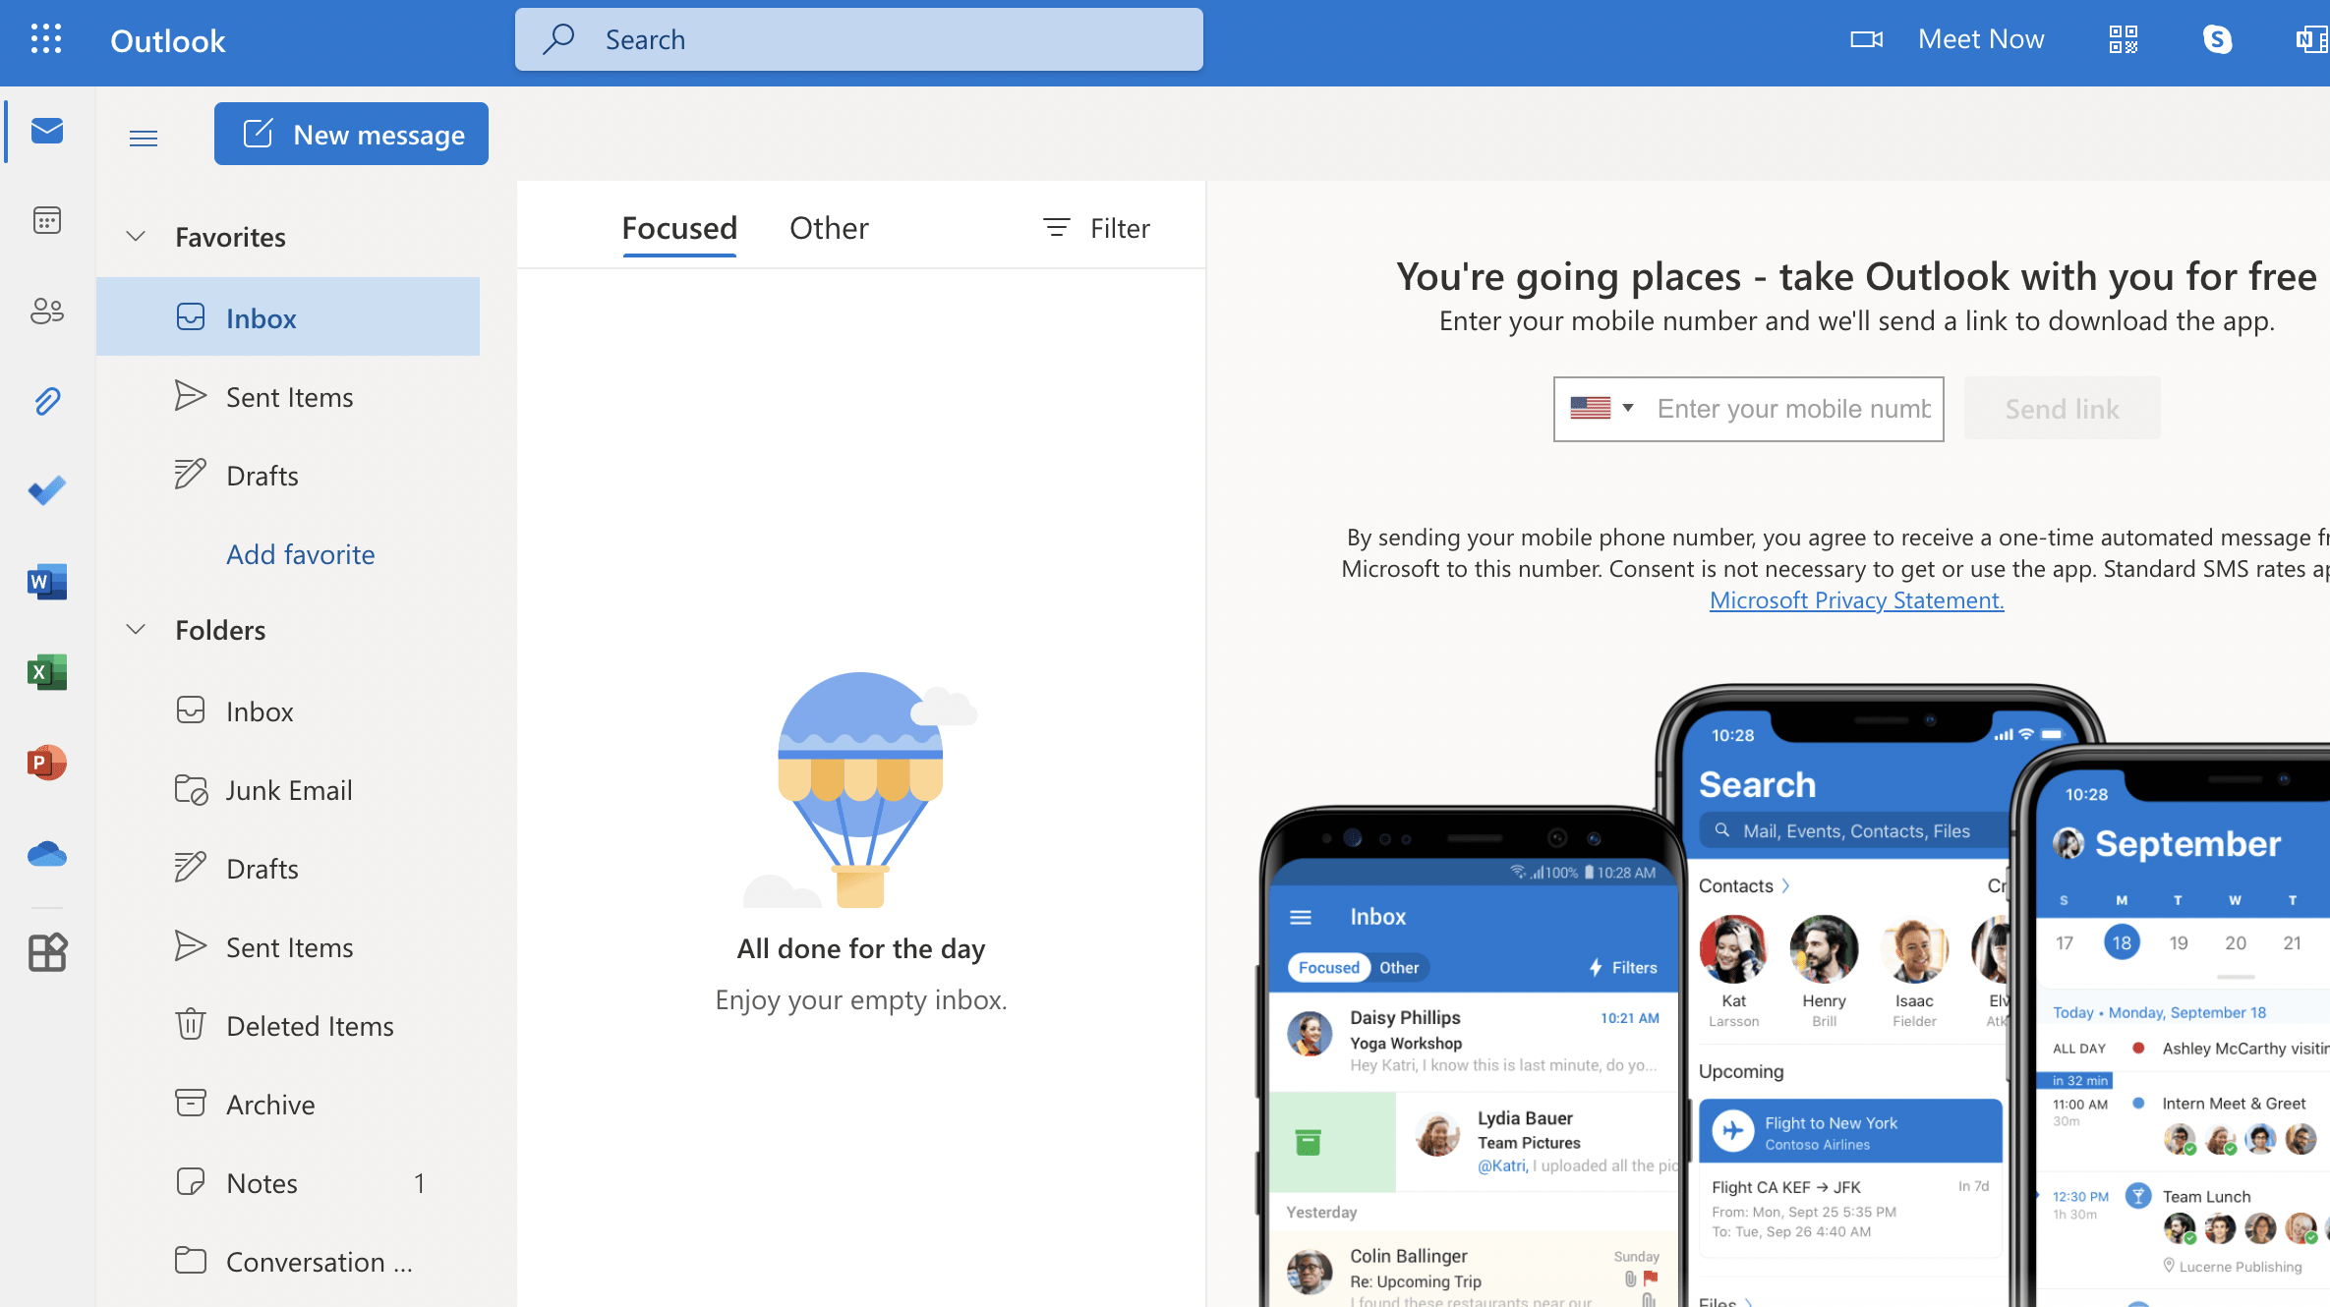Switch to the Other tab
Image resolution: width=2330 pixels, height=1307 pixels.
point(829,228)
